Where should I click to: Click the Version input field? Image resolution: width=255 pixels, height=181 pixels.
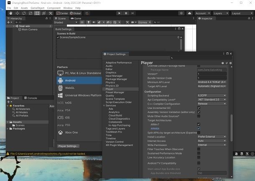tap(212, 74)
